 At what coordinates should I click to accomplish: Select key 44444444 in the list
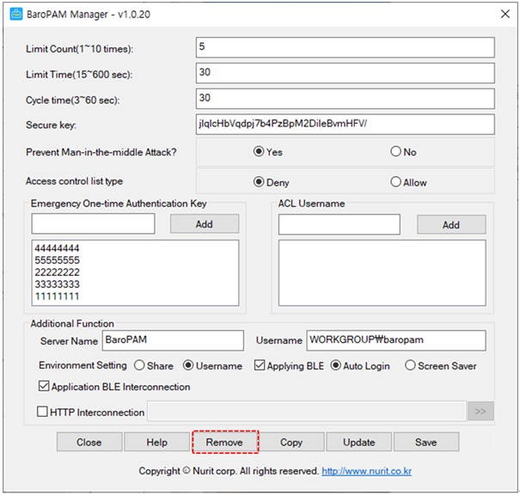pos(57,248)
